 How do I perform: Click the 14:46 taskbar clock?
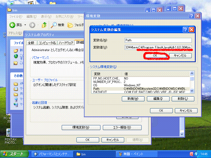[x=204, y=154]
